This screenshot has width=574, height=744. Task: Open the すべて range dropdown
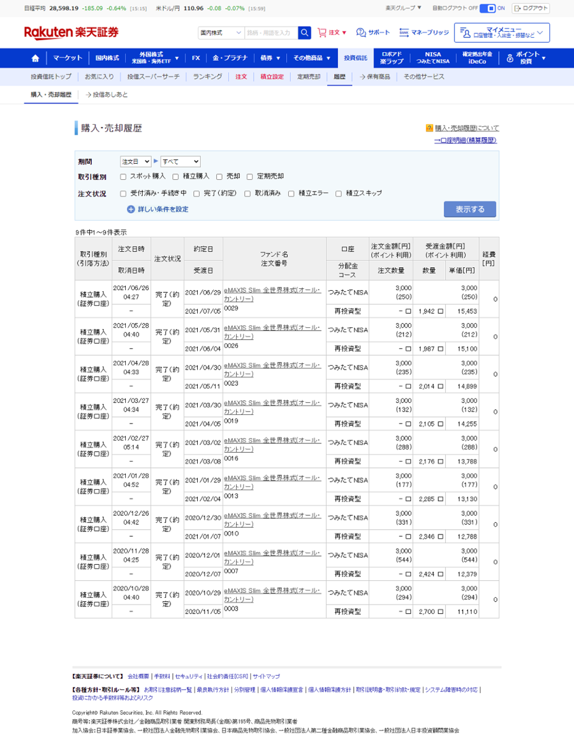click(180, 161)
